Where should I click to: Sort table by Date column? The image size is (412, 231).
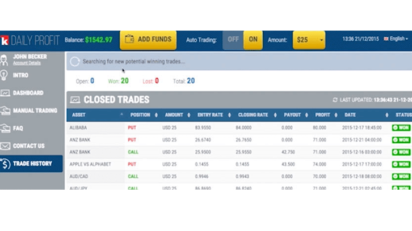tap(366, 115)
